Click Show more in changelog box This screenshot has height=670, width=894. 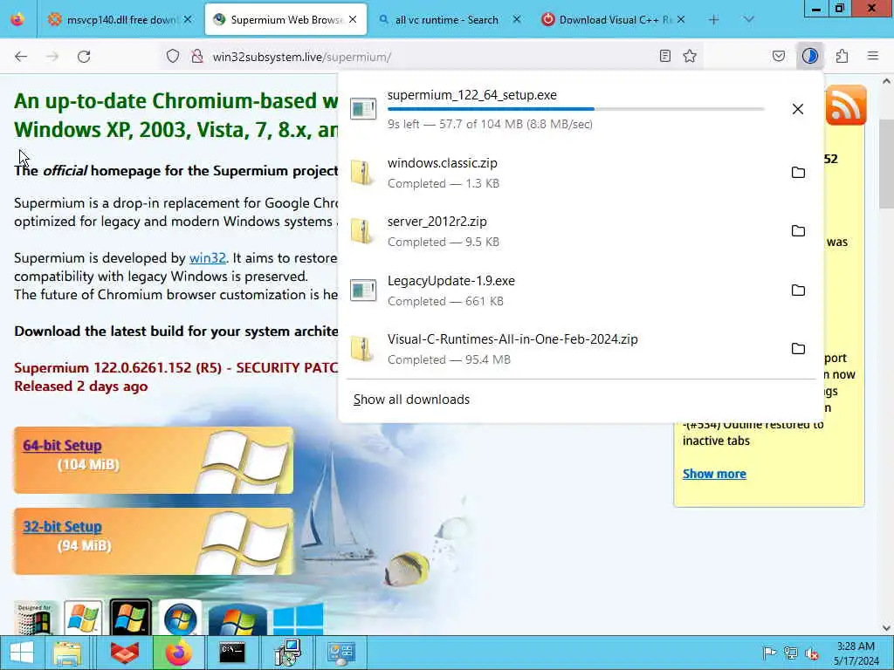[714, 474]
